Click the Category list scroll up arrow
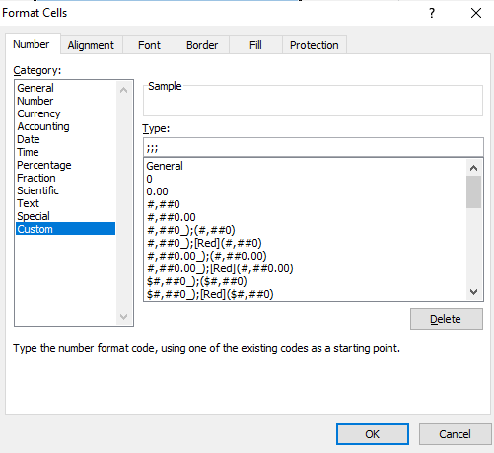 124,90
